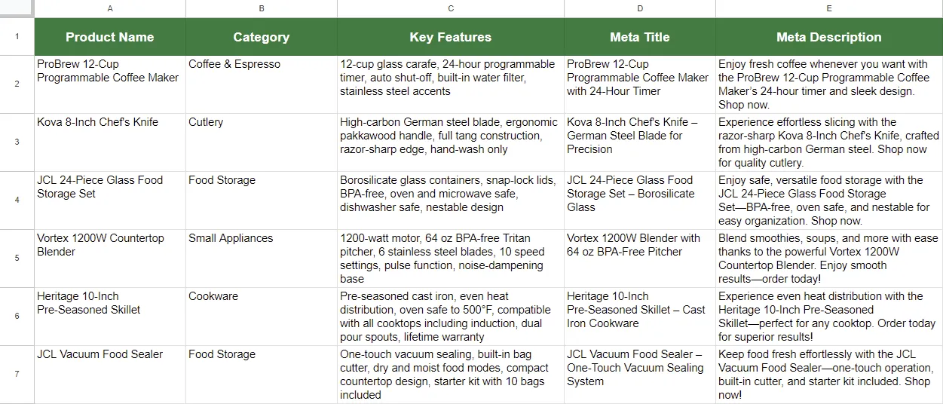Select the Category header cell
The width and height of the screenshot is (943, 404).
(x=261, y=37)
